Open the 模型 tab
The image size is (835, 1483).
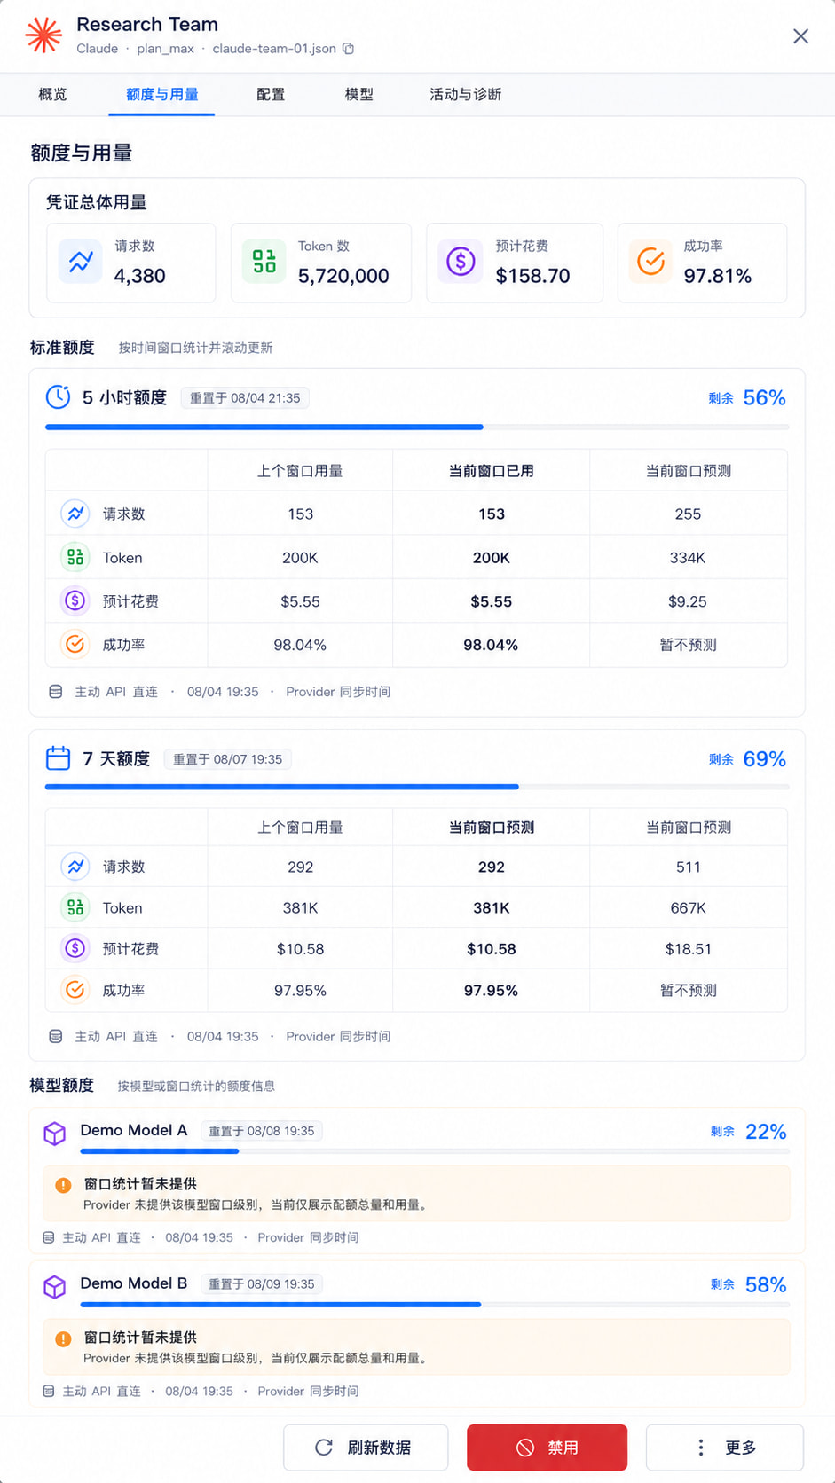[359, 94]
